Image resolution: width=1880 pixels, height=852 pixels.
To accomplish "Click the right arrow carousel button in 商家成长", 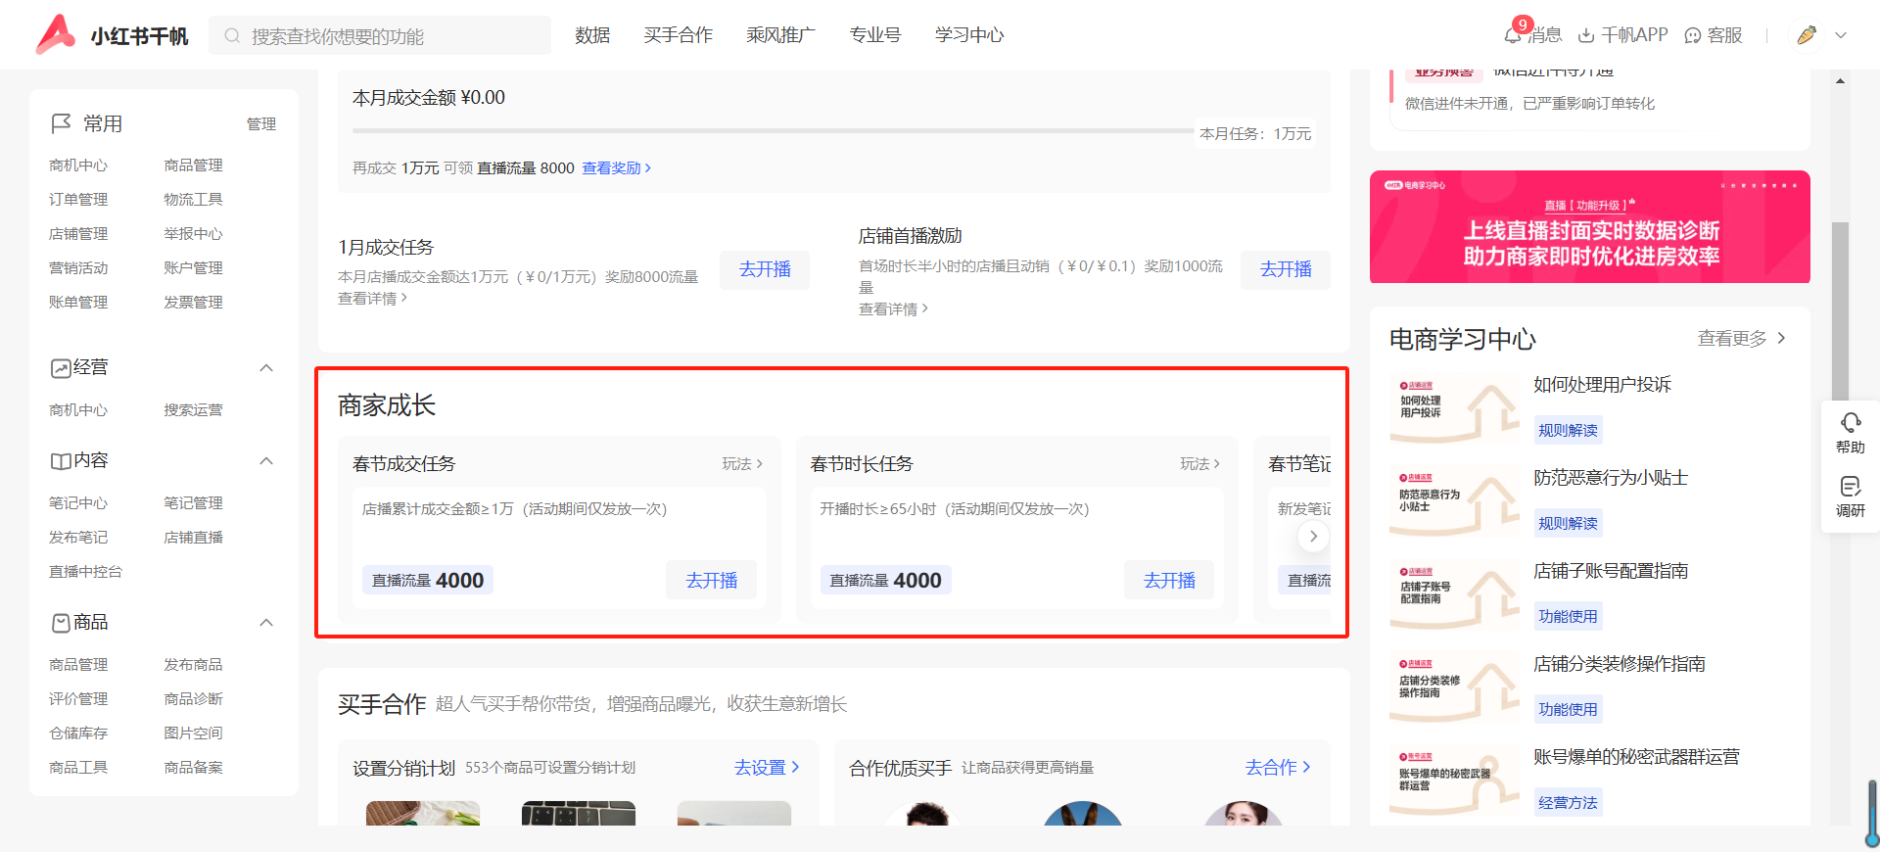I will coord(1313,536).
